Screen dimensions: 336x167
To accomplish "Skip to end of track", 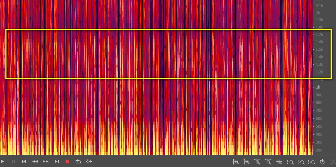I will [x=57, y=162].
